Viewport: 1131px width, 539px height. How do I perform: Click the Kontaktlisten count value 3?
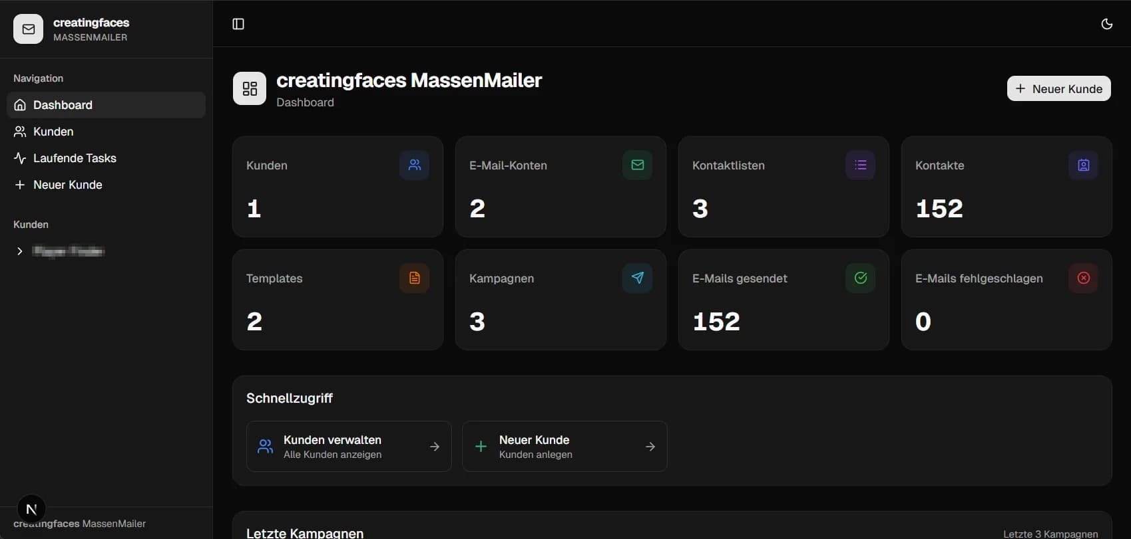tap(700, 209)
